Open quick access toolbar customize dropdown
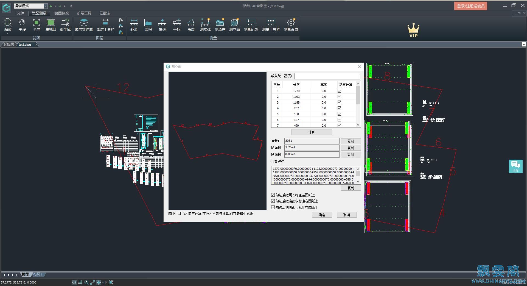Screen dimensions: 527x286 (x=71, y=6)
